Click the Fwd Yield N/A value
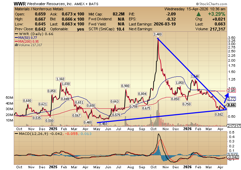 coord(121,24)
